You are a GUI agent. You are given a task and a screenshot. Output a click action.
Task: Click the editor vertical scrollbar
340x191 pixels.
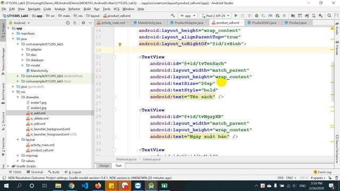coord(333,81)
